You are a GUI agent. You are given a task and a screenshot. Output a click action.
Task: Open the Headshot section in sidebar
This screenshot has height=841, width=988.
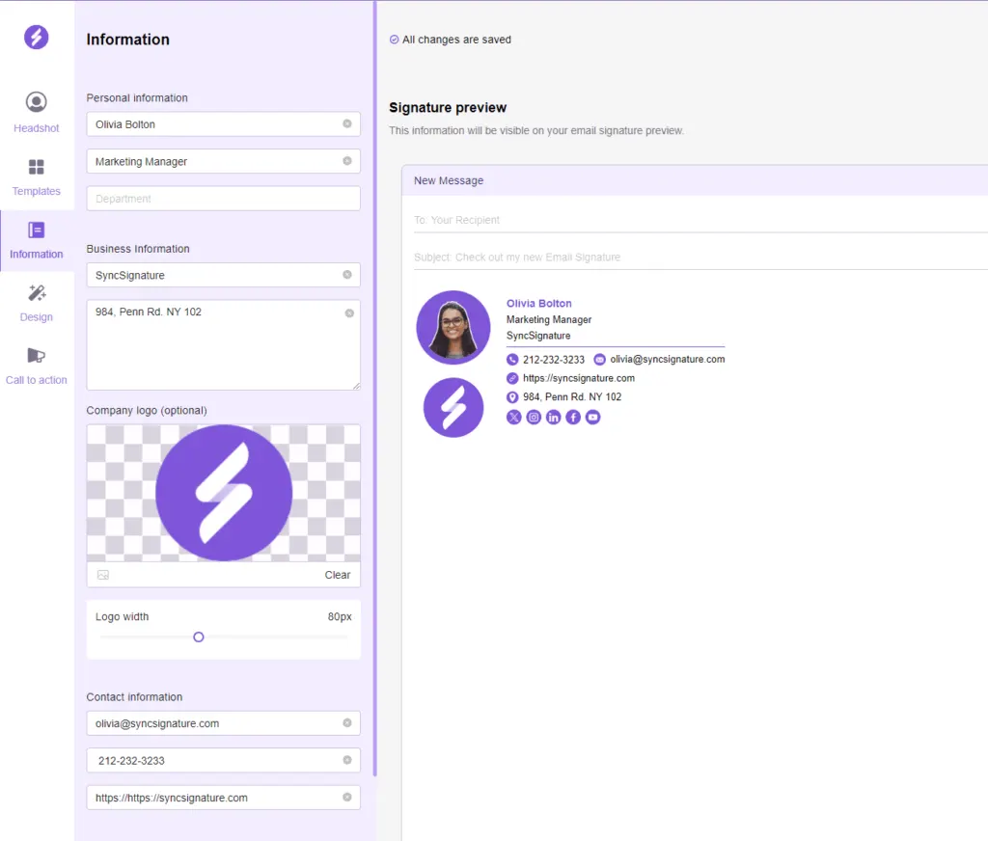click(36, 109)
